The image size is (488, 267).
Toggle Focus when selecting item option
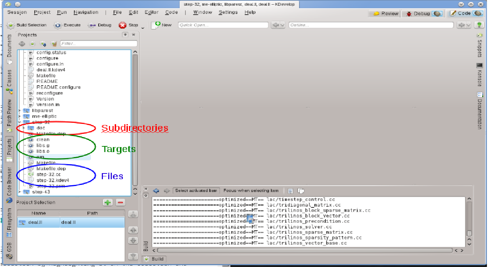tap(251, 191)
